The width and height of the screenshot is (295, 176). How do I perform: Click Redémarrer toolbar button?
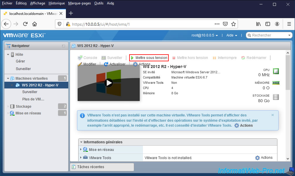[254, 58]
